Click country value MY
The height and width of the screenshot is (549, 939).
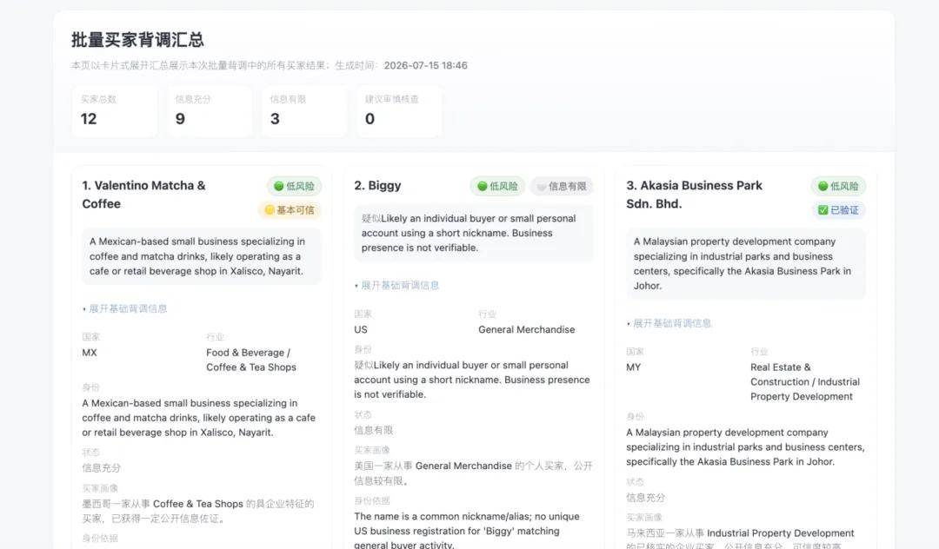point(633,367)
